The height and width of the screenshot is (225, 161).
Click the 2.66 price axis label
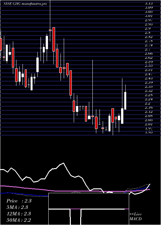tap(149, 53)
